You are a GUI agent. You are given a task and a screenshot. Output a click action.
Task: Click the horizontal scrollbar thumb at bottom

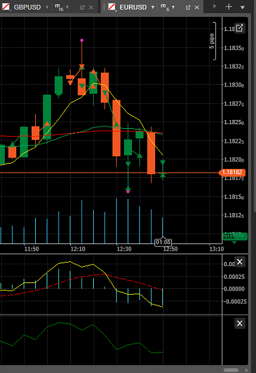231,370
